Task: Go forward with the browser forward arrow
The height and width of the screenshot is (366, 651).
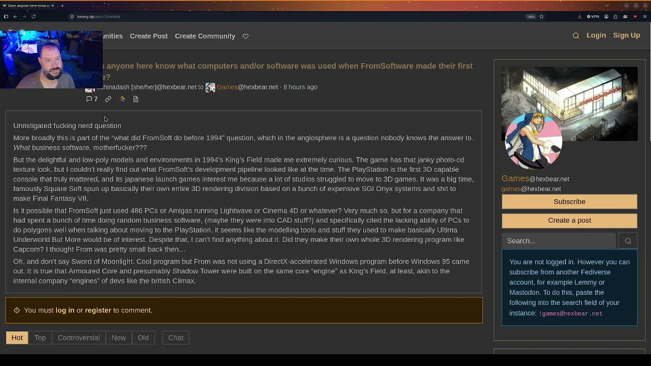Action: (x=24, y=16)
